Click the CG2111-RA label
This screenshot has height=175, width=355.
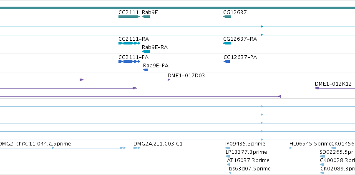tap(133, 39)
